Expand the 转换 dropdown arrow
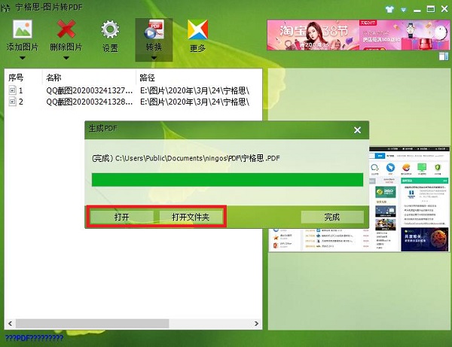 point(154,56)
